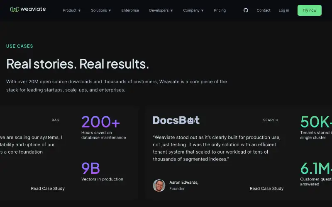Viewport: 332px width, 207px height.
Task: Open Read Case Study in RAG card
Action: click(48, 188)
